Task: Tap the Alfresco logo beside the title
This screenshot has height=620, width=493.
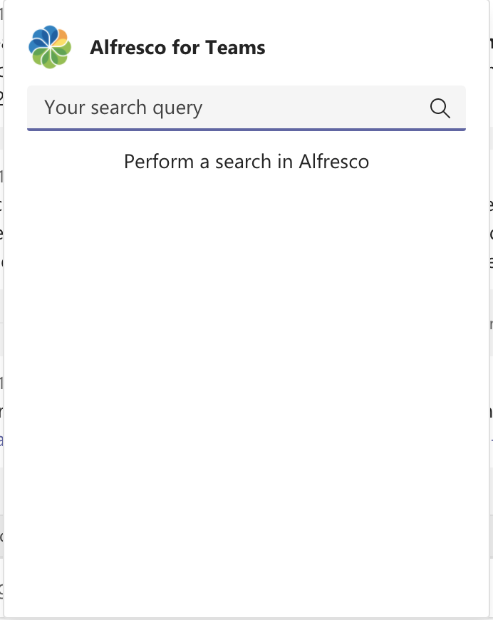Action: point(51,47)
